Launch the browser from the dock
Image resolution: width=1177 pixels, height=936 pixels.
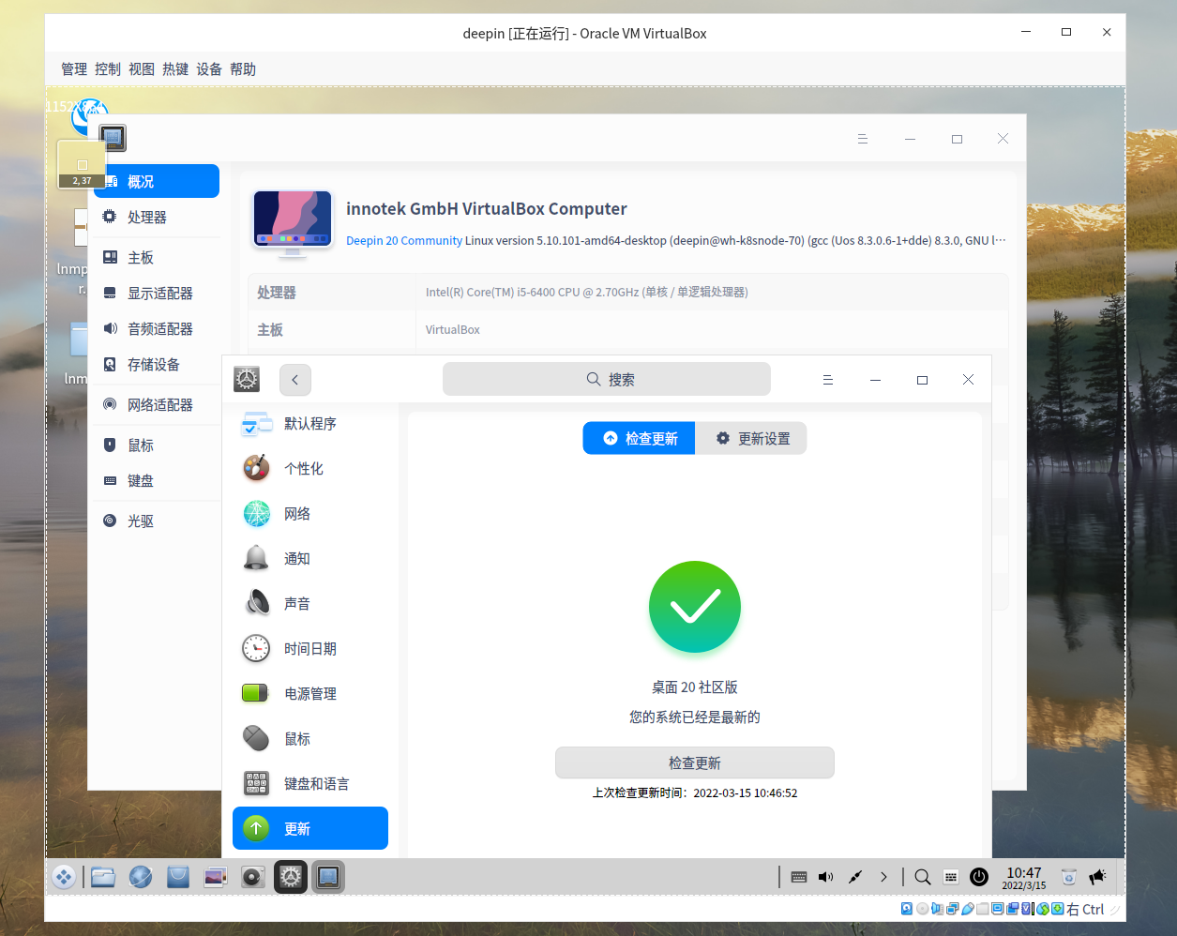pos(141,877)
